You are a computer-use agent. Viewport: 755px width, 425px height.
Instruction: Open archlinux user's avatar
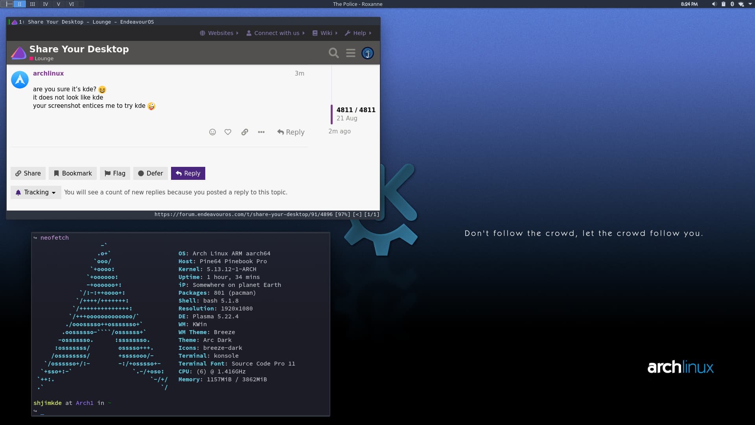pyautogui.click(x=20, y=79)
